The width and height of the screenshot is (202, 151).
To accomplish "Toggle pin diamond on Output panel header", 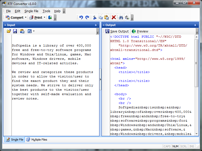I will (x=195, y=25).
